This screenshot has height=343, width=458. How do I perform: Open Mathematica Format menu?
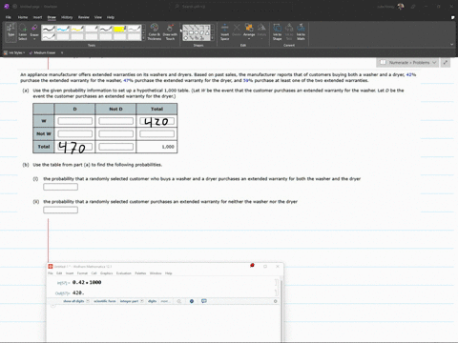[82, 273]
